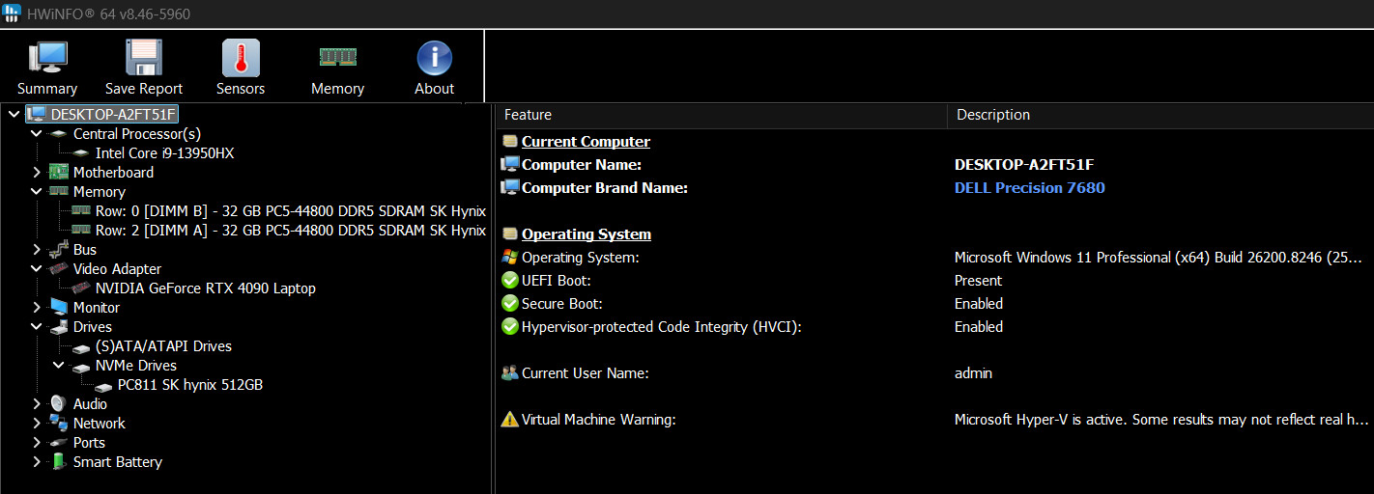
Task: Collapse the DESKTOP-A2FT51F root node
Action: (14, 115)
